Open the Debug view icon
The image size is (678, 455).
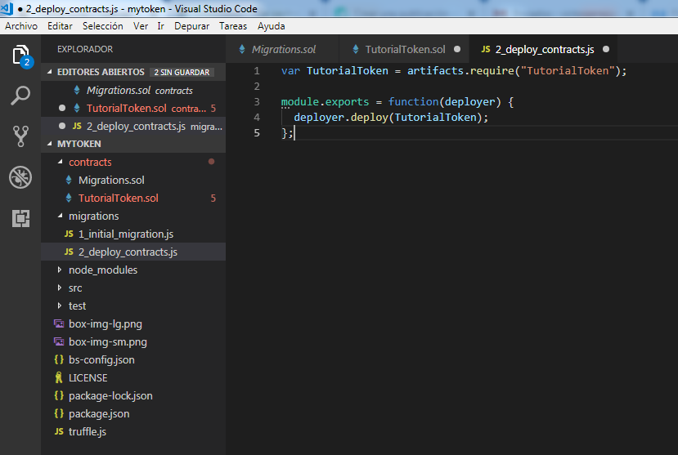point(20,177)
